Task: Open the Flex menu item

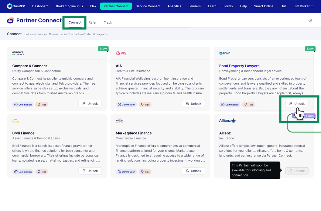Action: [x=93, y=6]
